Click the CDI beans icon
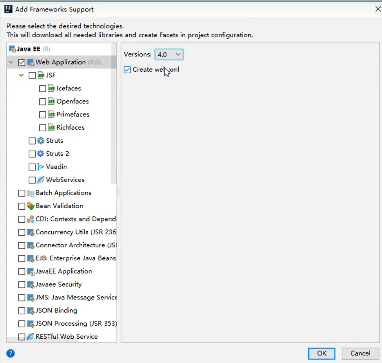Image resolution: width=382 pixels, height=363 pixels. tap(31, 220)
